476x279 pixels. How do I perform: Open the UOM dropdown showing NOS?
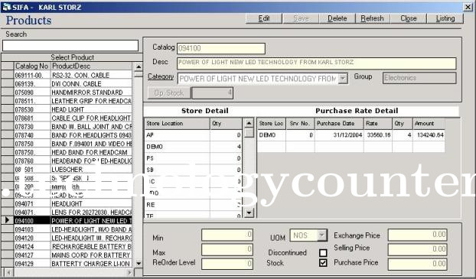click(x=321, y=235)
